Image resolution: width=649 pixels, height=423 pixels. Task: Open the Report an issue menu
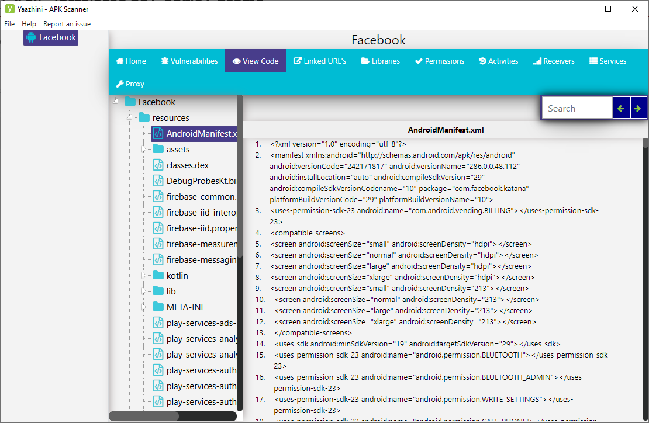coord(67,24)
